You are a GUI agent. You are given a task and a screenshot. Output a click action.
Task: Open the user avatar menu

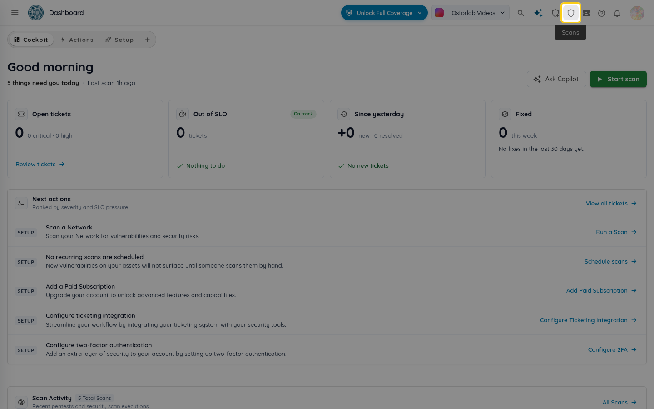click(x=637, y=13)
